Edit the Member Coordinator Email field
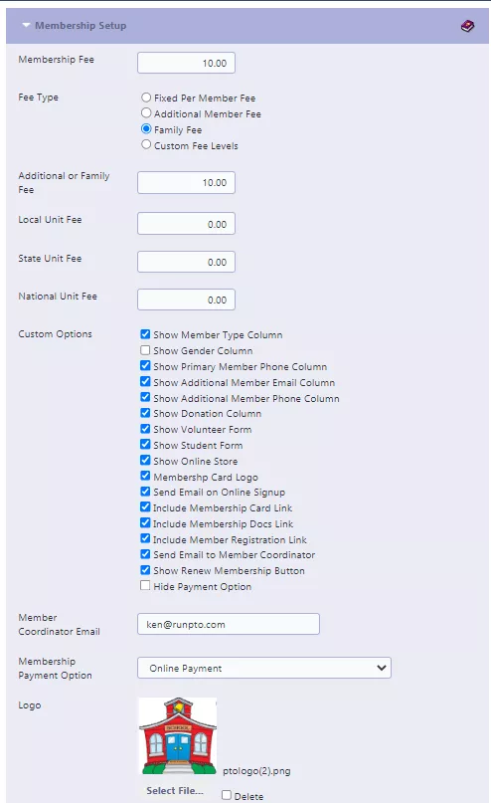Image resolution: width=491 pixels, height=803 pixels. pyautogui.click(x=229, y=624)
